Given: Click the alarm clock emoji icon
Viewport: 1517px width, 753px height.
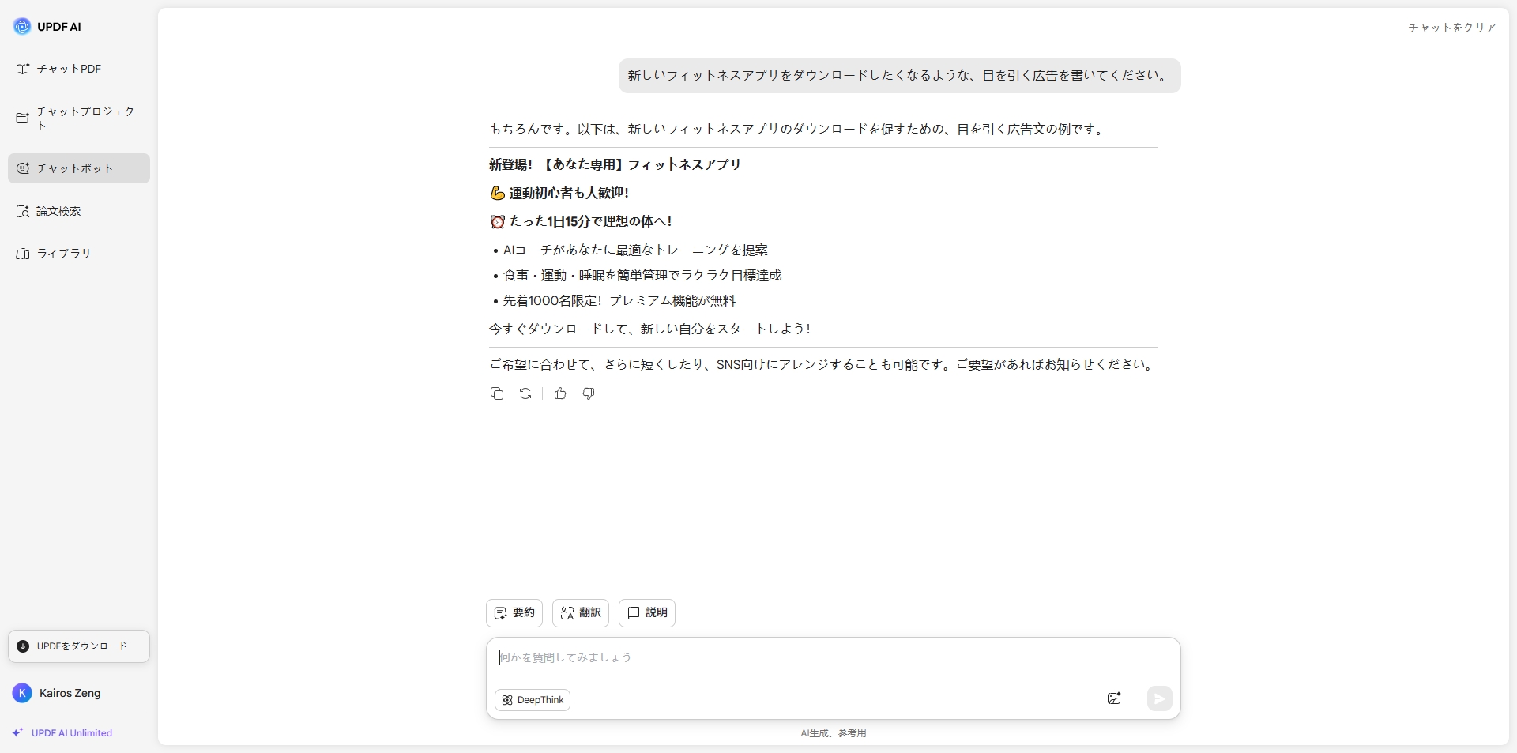Looking at the screenshot, I should (x=498, y=222).
